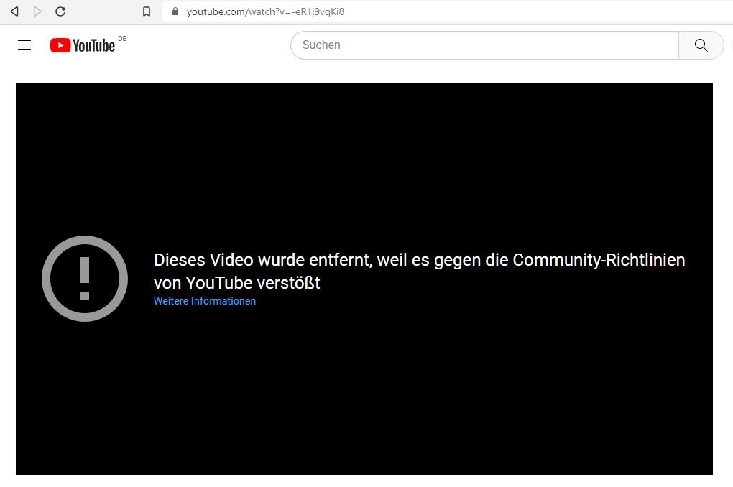Click the YouTube logo to go home
Image resolution: width=733 pixels, height=487 pixels.
pos(81,45)
